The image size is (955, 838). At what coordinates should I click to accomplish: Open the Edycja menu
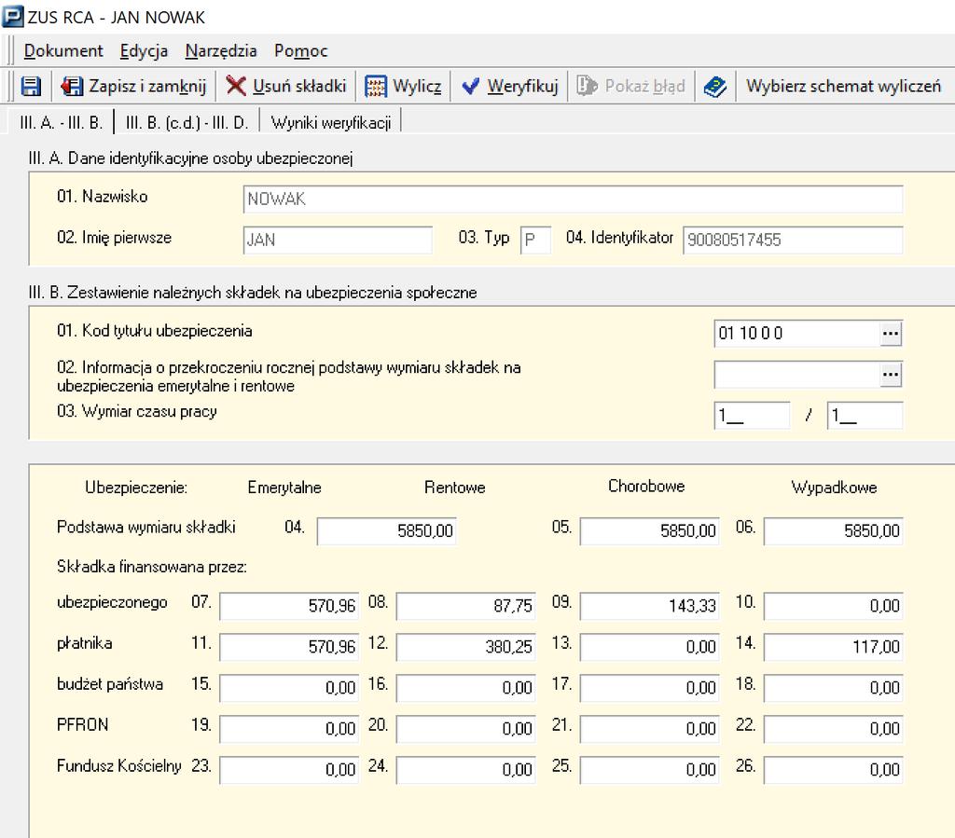pos(144,51)
